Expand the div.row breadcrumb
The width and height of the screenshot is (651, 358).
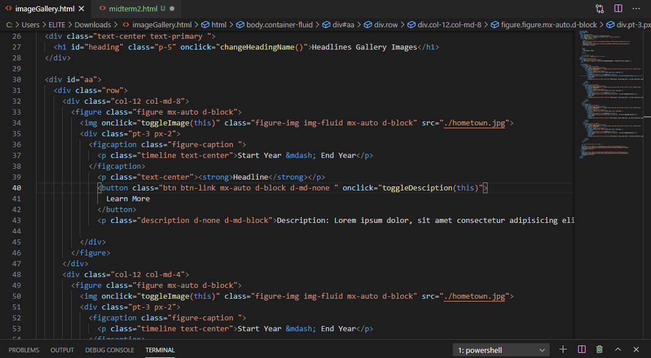coord(386,25)
